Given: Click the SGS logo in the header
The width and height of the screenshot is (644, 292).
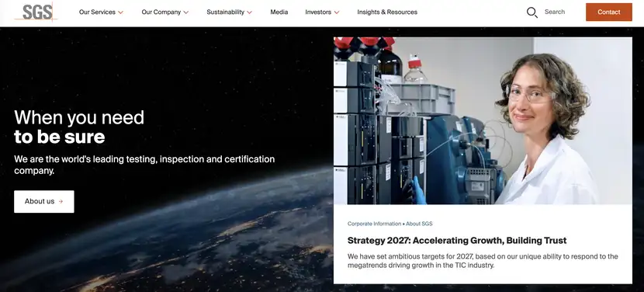Looking at the screenshot, I should (36, 12).
